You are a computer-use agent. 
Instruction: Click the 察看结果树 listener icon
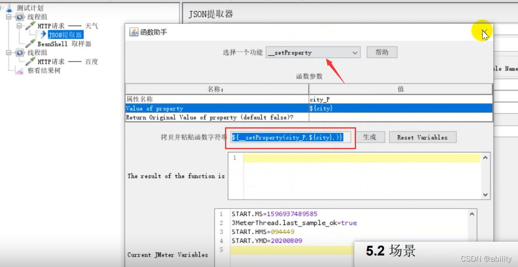pyautogui.click(x=20, y=71)
